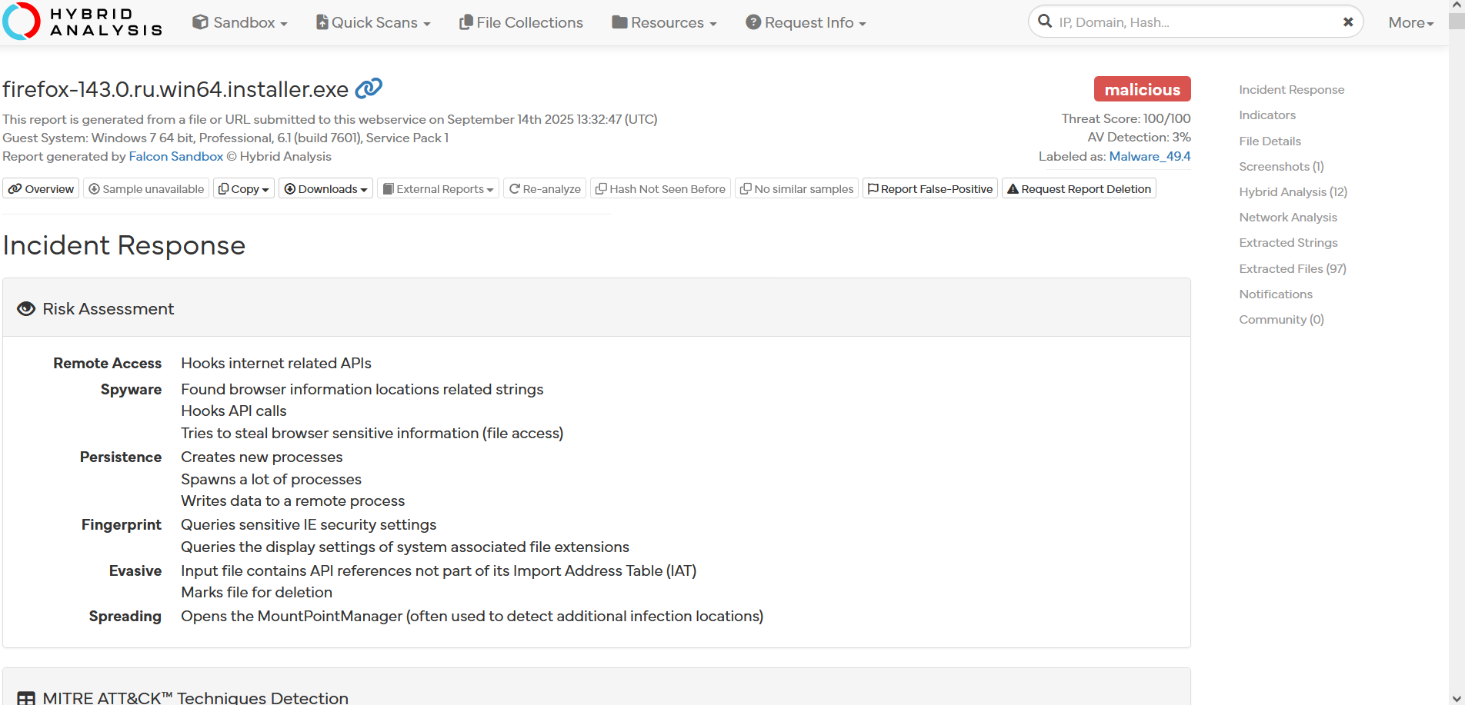Click Hash Not Seen Before button
Image resolution: width=1465 pixels, height=705 pixels.
point(660,188)
